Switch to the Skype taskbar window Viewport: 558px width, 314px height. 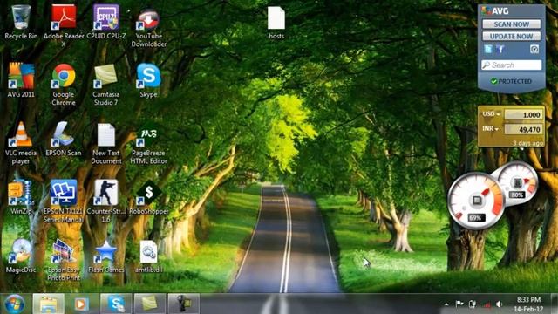[x=116, y=304]
